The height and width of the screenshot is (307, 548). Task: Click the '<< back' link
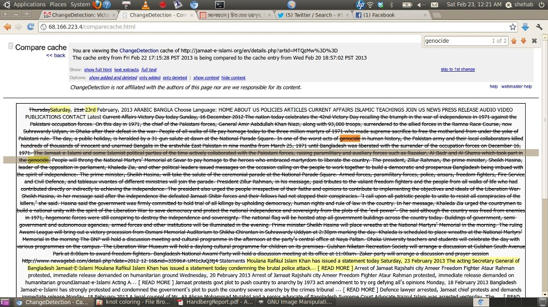[56, 55]
